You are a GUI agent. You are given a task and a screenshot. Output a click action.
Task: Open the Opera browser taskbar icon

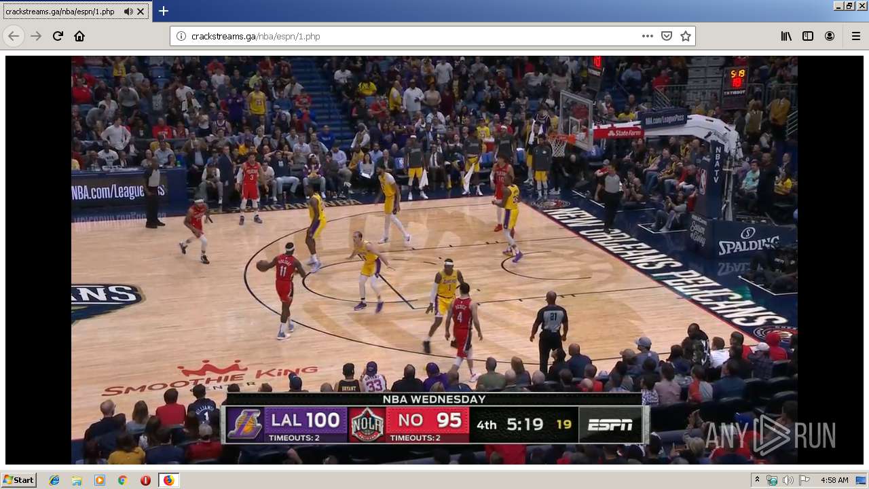pos(145,480)
